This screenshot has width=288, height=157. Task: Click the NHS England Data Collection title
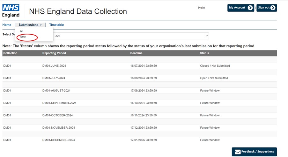pyautogui.click(x=78, y=11)
